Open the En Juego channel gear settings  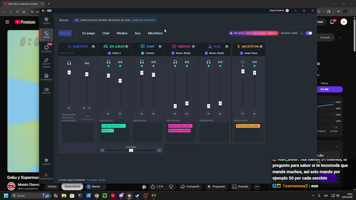point(127,46)
